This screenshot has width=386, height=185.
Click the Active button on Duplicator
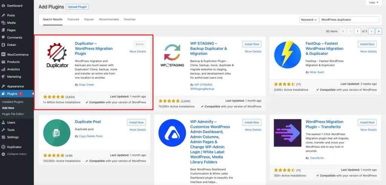139,44
